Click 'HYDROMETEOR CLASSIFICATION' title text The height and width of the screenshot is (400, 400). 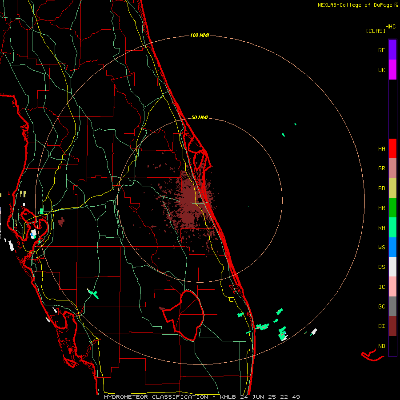pos(156,397)
